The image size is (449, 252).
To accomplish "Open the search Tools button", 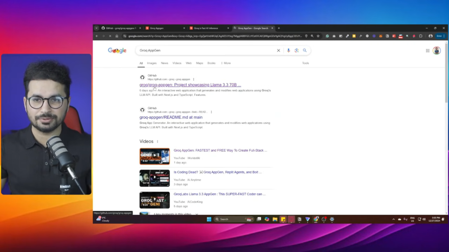I will point(305,63).
